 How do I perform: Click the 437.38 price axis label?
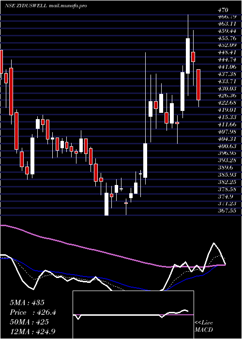tap(227, 74)
